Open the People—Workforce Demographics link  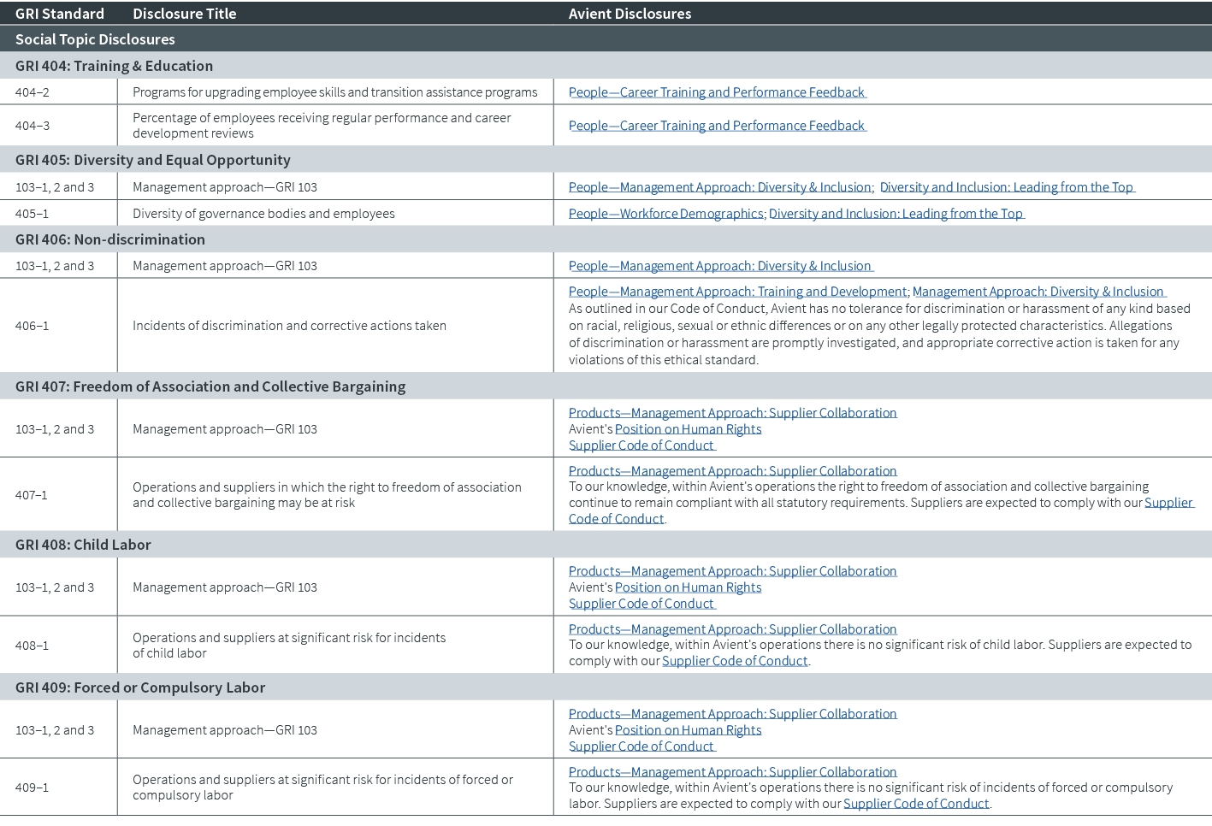click(x=665, y=214)
